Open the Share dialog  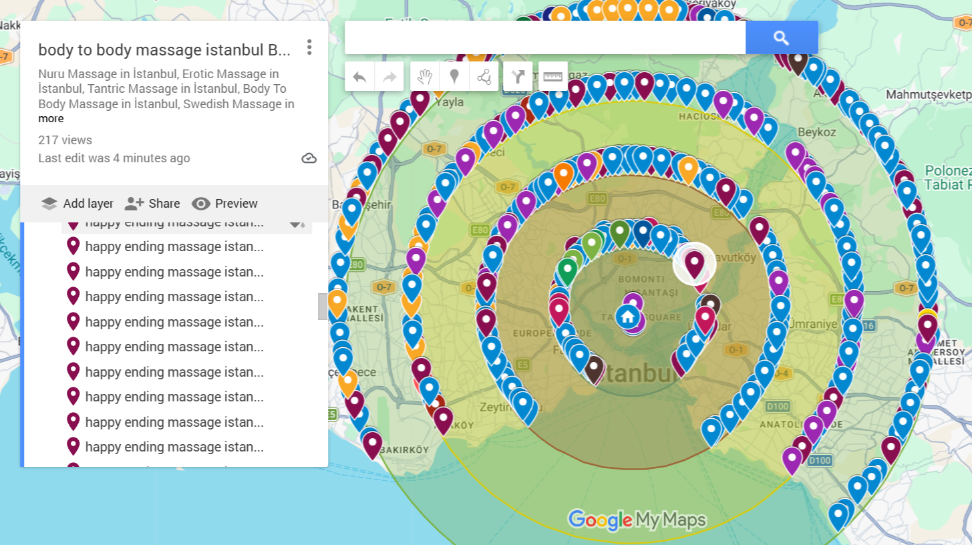click(x=152, y=204)
